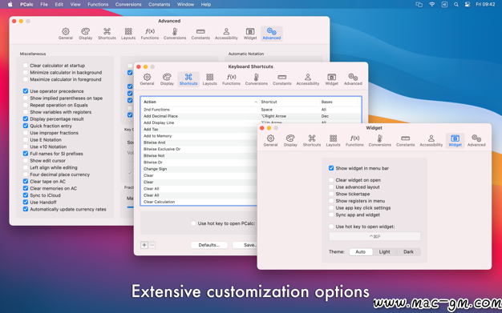Image resolution: width=502 pixels, height=313 pixels.
Task: Open Widget in Keyboard Shortcuts window
Action: click(x=332, y=79)
